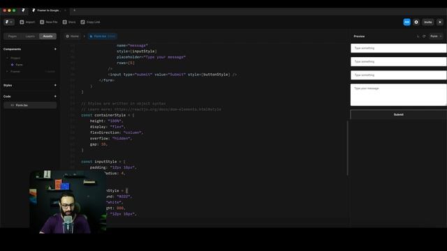Click the Copy Link toolbar icon
Screen dimensions: 447x251
tap(82, 22)
